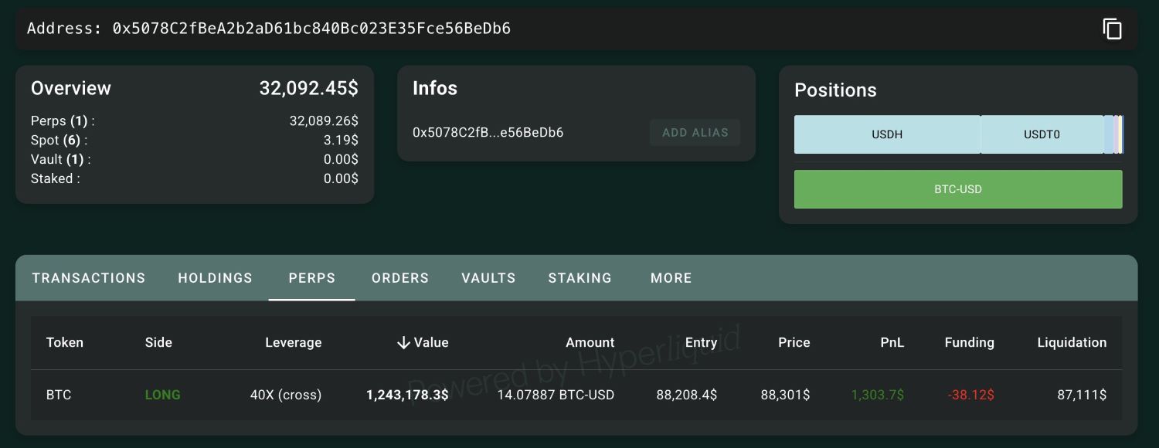Switch to the TRANSACTIONS tab
The width and height of the screenshot is (1159, 448).
click(88, 278)
